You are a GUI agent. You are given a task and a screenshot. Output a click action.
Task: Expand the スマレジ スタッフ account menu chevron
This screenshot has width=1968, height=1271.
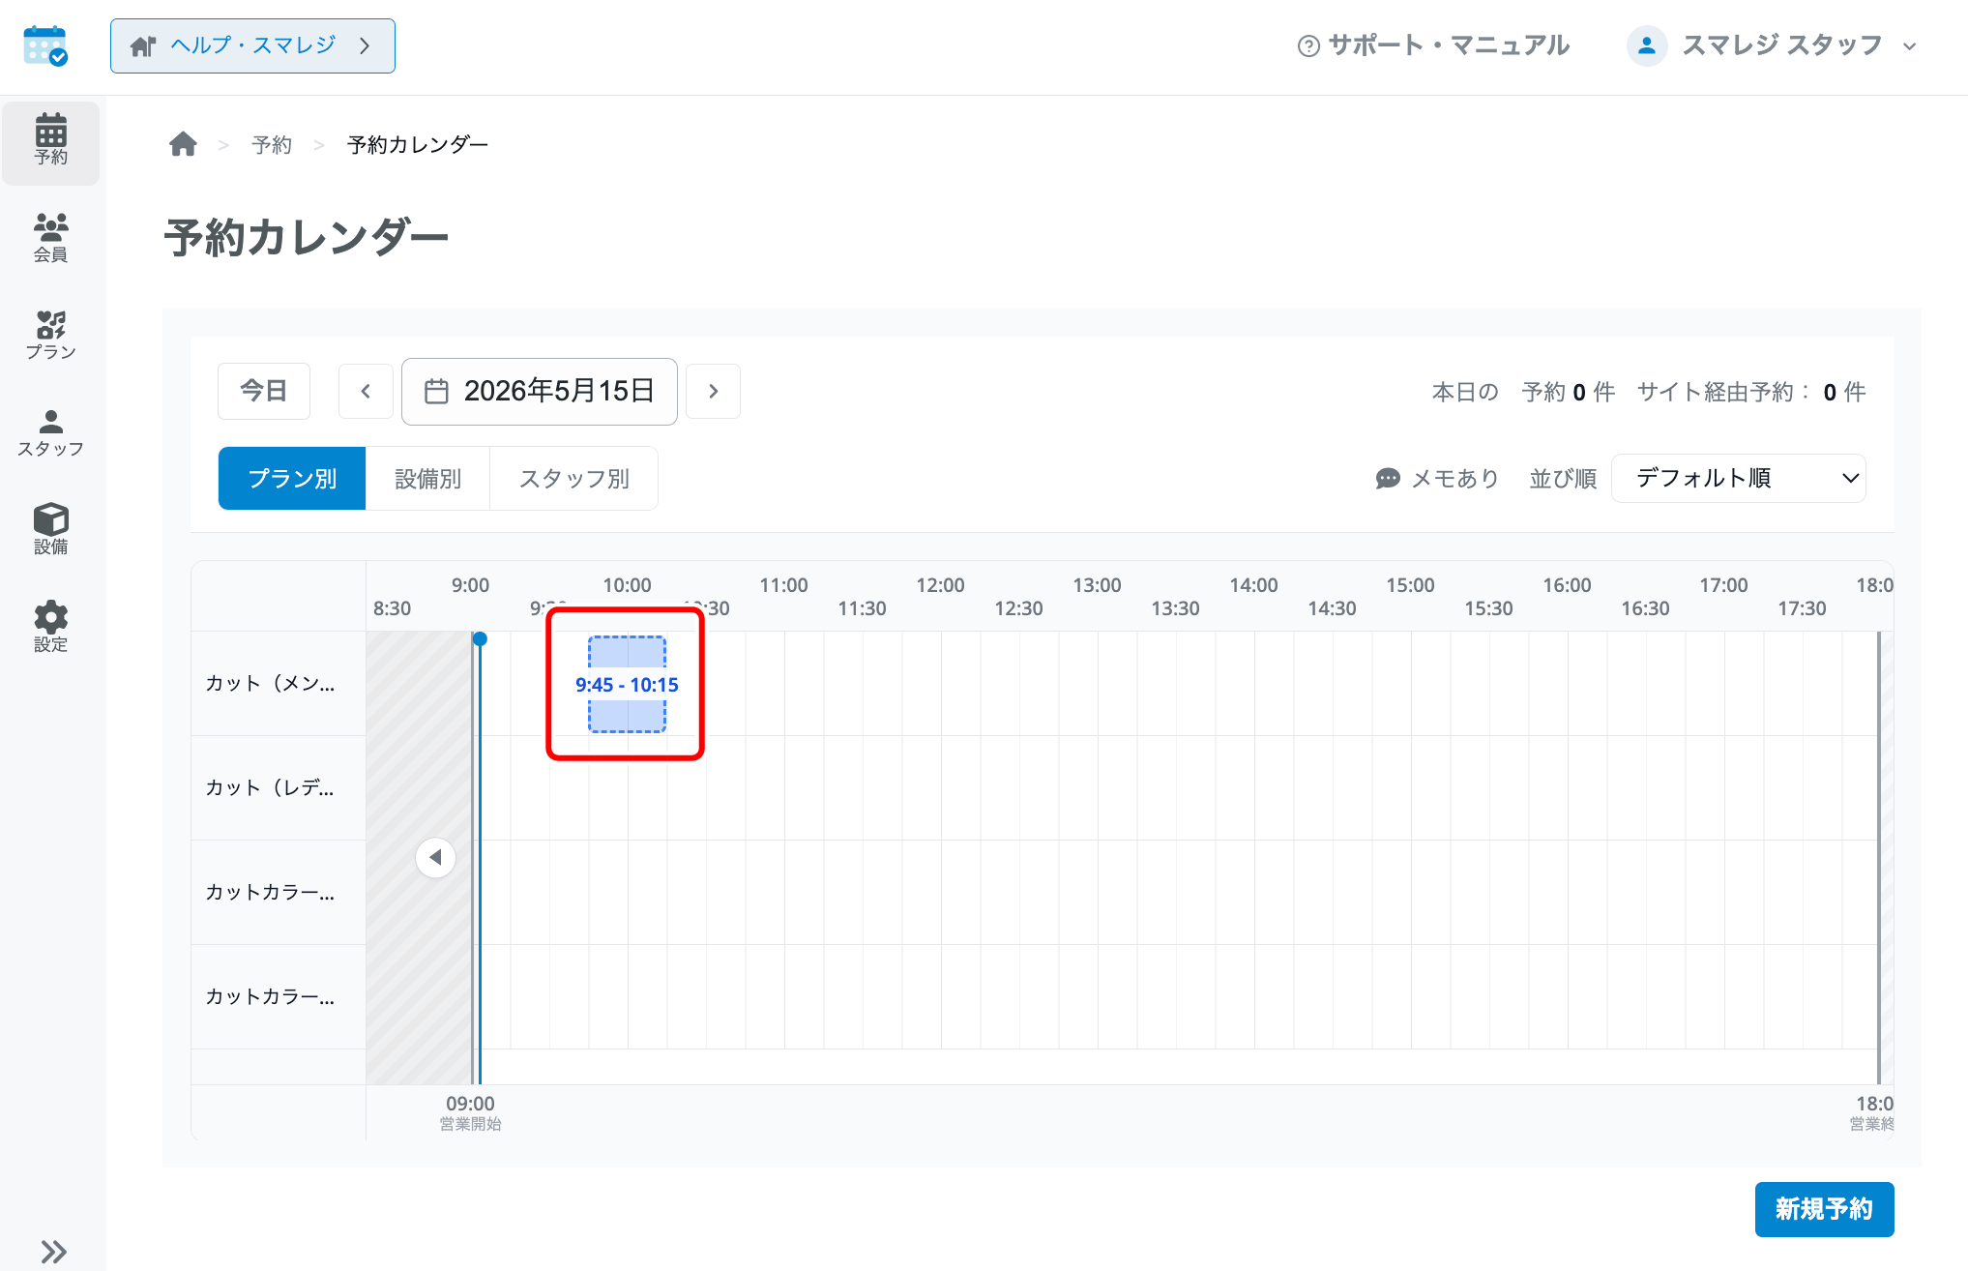(1909, 46)
